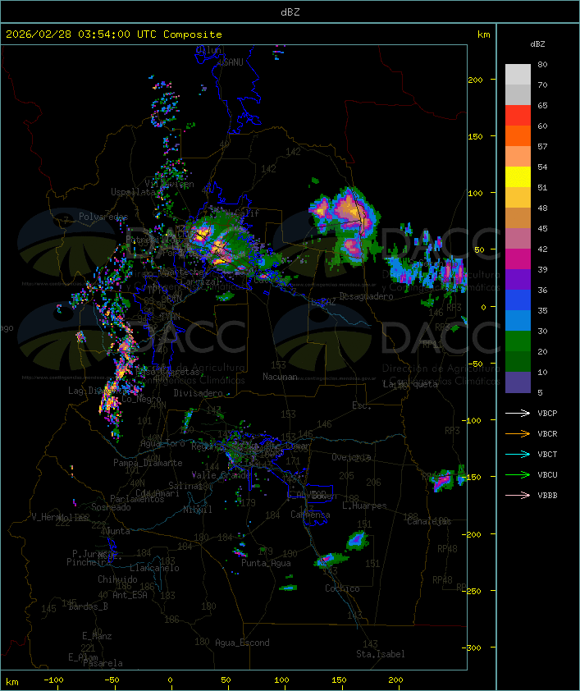The height and width of the screenshot is (691, 580).
Task: Pick the purple 36-39 dBZ swatch
Action: pos(518,280)
